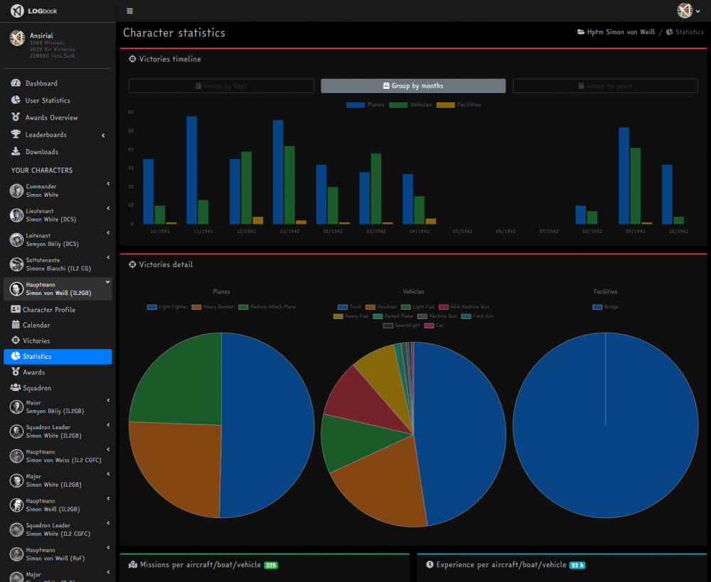Image resolution: width=711 pixels, height=582 pixels.
Task: Expand the Leaderboards submenu chevron
Action: click(102, 134)
